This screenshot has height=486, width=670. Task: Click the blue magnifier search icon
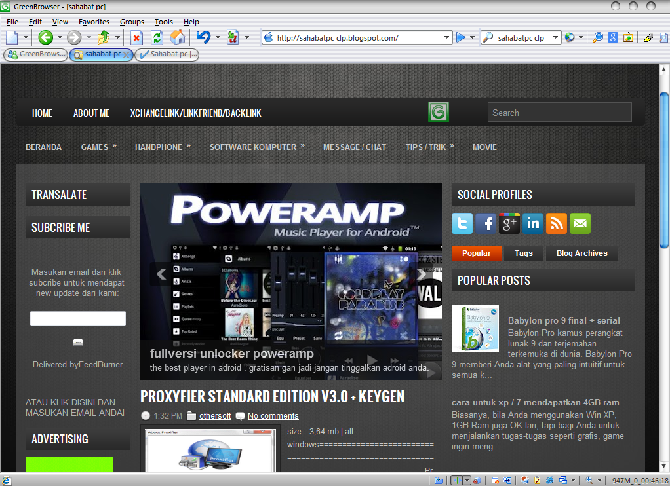(598, 37)
